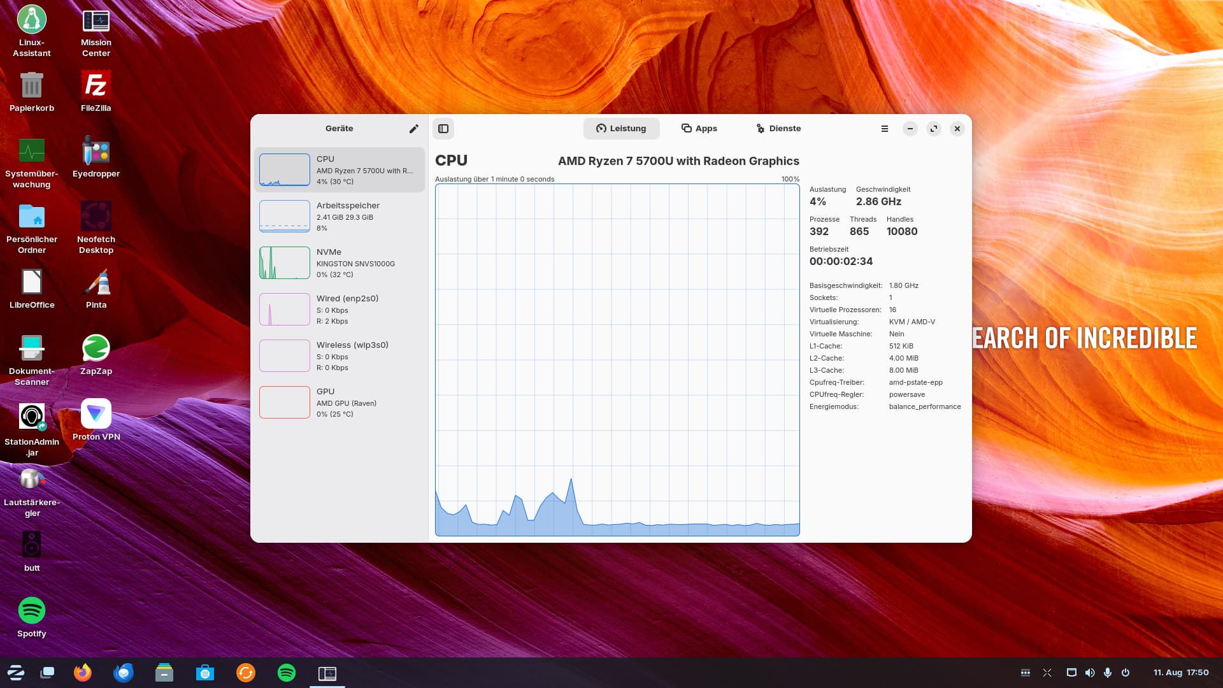Open the Wired (enp2s0) network entry

pos(339,310)
